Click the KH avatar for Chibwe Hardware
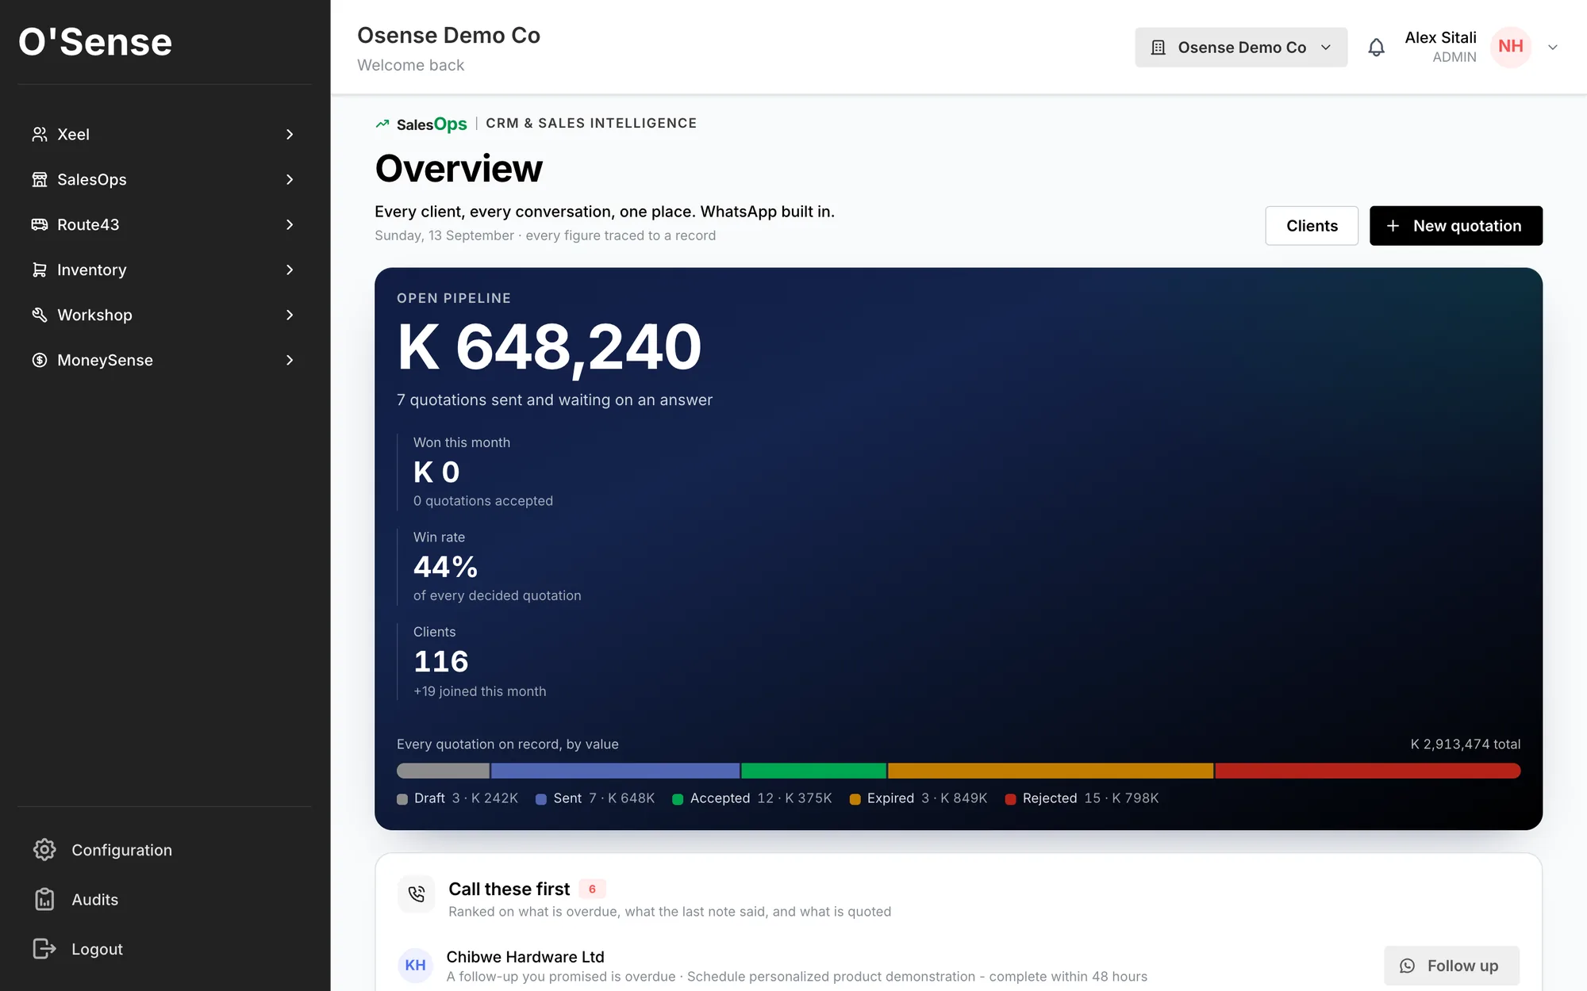Viewport: 1587px width, 991px height. tap(416, 966)
